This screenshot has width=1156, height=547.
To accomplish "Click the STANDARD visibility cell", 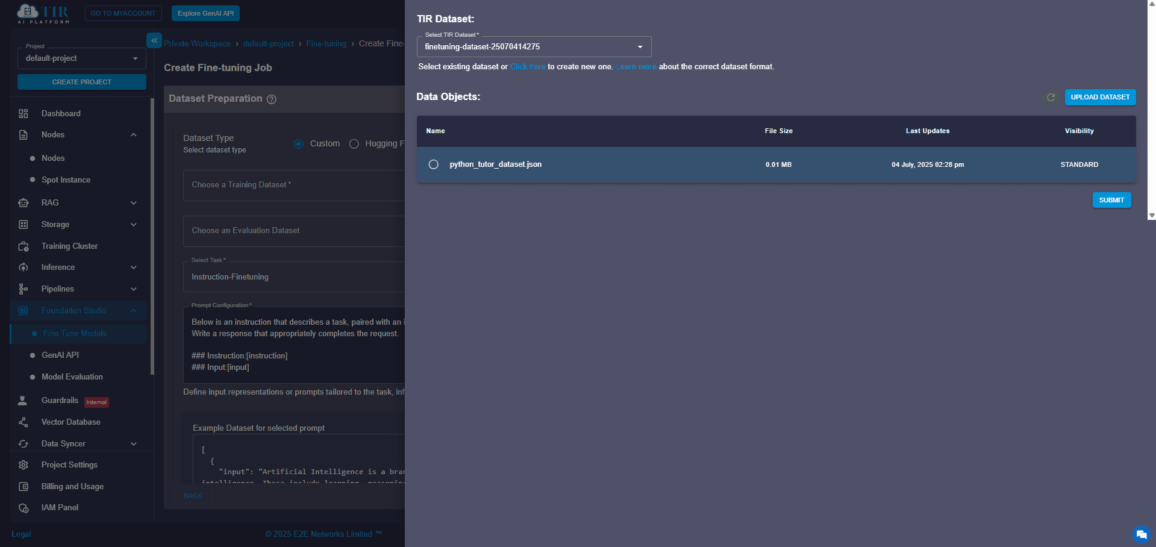I will coord(1079,164).
